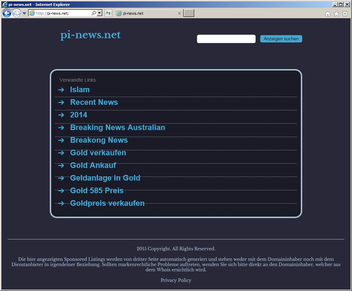
Task: Click the browser Back arrow button
Action: pyautogui.click(x=7, y=13)
